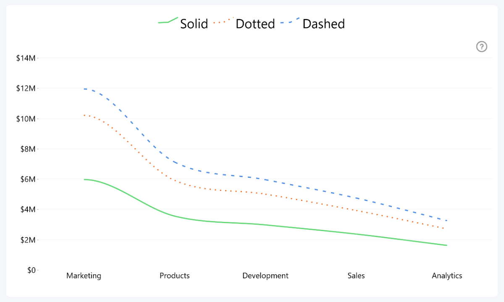Click the $2M value axis label
Image resolution: width=504 pixels, height=302 pixels.
(x=27, y=240)
